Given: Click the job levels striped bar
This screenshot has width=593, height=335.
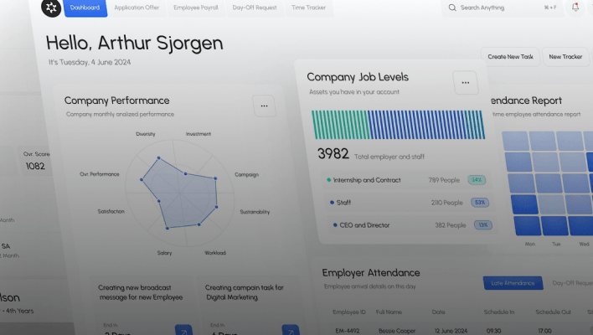Looking at the screenshot, I should 398,125.
